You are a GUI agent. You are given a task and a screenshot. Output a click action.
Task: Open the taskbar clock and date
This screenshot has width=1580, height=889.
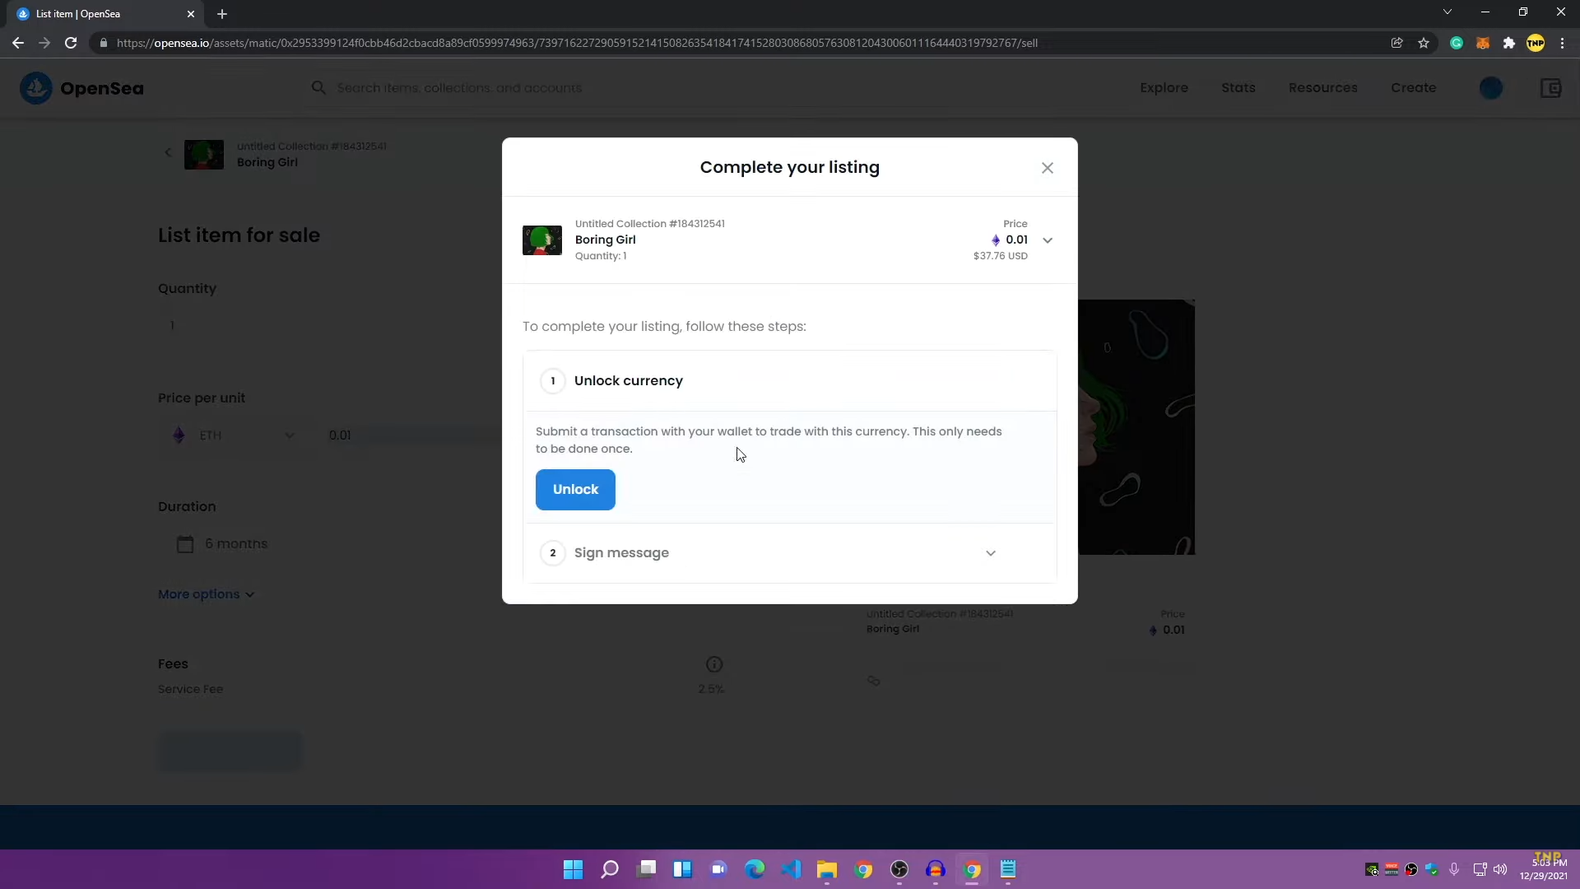click(1544, 869)
